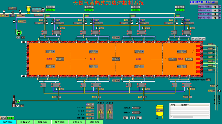Click the 换向时间设定 seconds value field

(x=215, y=7)
